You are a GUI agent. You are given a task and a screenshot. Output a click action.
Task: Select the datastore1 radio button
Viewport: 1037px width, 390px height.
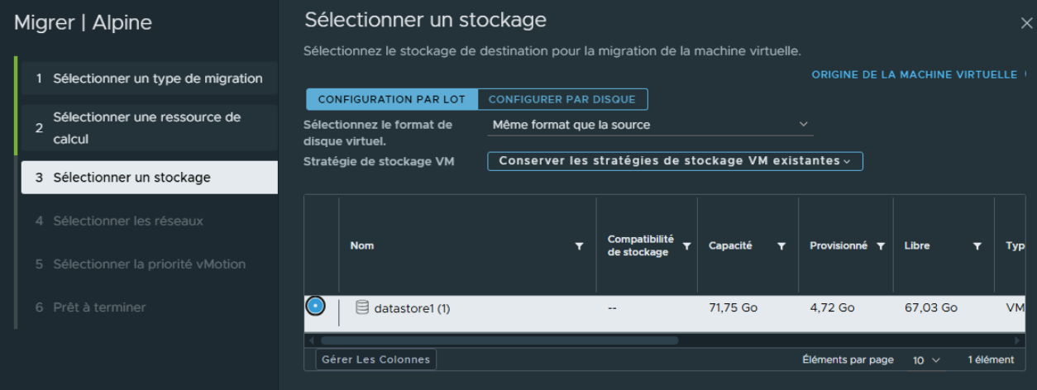[315, 307]
